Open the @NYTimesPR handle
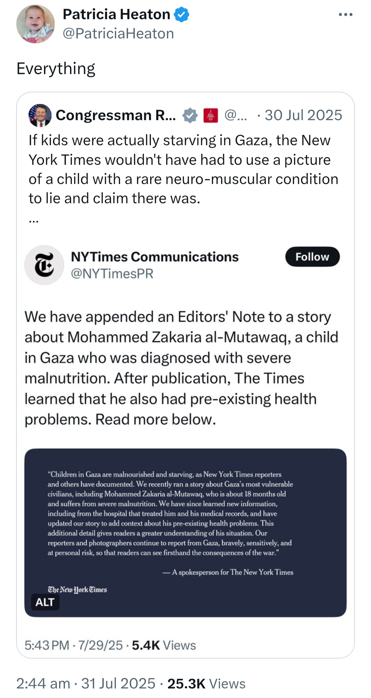The height and width of the screenshot is (698, 371). 112,274
